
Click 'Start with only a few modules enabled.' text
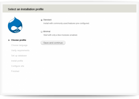[60, 35]
